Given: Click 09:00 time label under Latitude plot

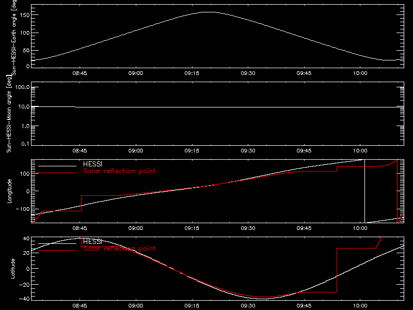Looking at the screenshot, I should (x=136, y=306).
